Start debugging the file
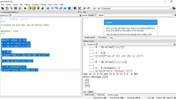Screen dimensions: 176x99 [48, 8]
